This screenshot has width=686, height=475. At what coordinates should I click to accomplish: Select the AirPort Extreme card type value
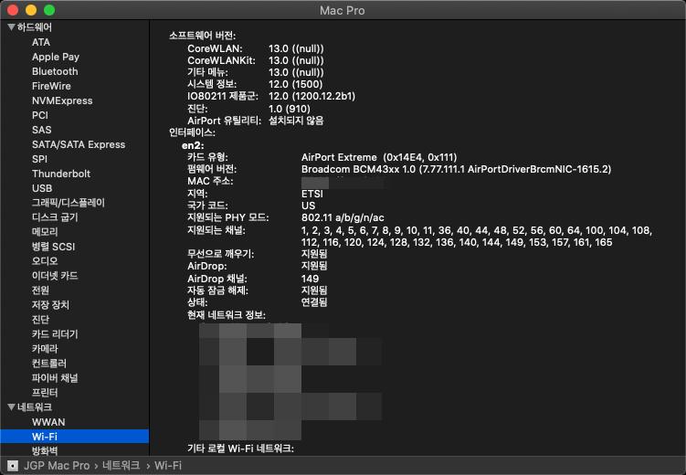(379, 157)
